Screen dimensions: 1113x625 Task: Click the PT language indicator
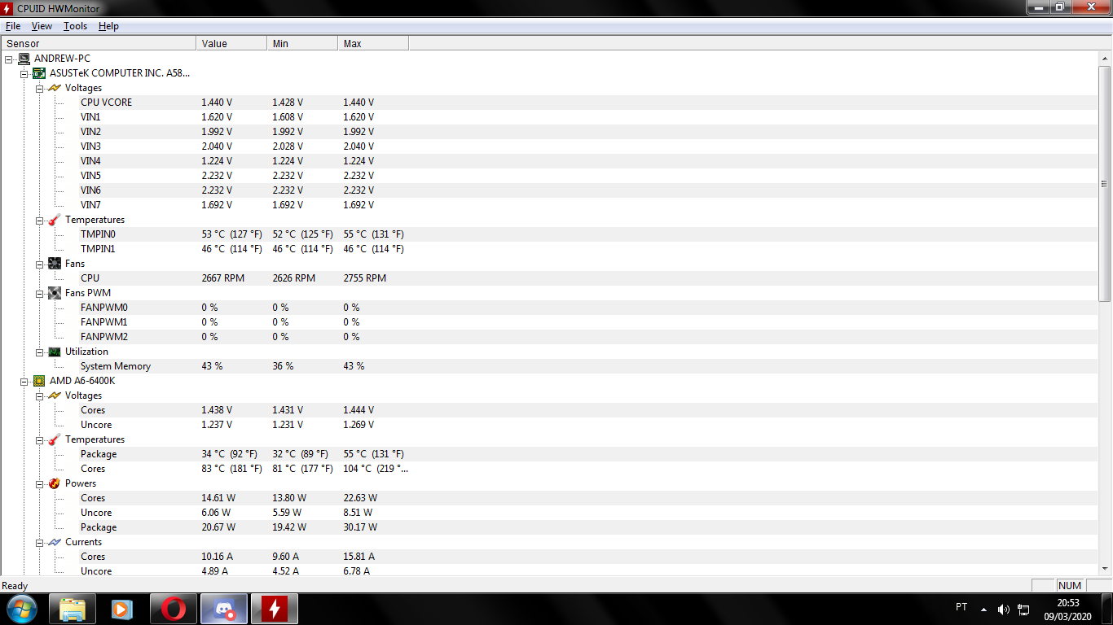(x=961, y=607)
